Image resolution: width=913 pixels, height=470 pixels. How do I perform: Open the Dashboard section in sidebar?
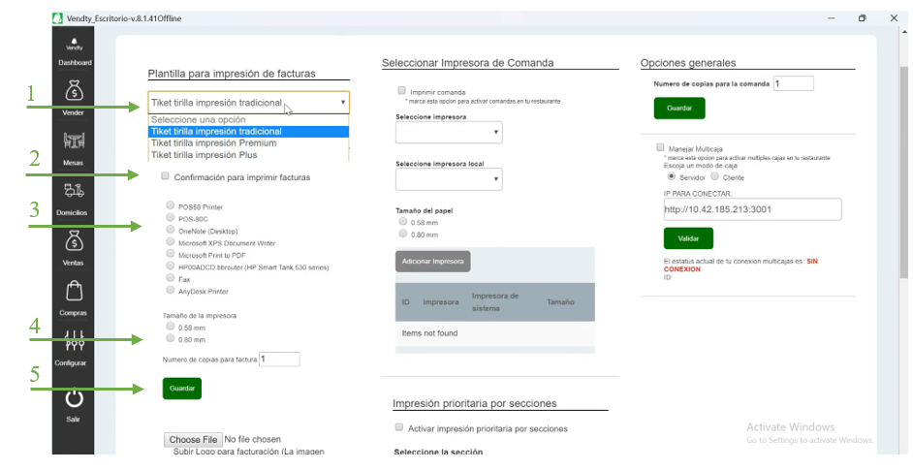coord(74,54)
